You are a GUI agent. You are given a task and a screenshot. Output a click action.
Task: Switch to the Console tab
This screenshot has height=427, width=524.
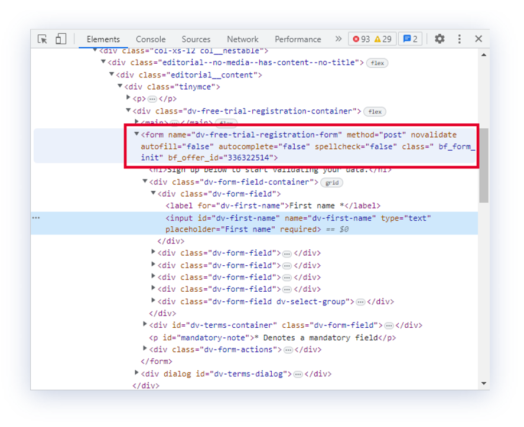[151, 39]
